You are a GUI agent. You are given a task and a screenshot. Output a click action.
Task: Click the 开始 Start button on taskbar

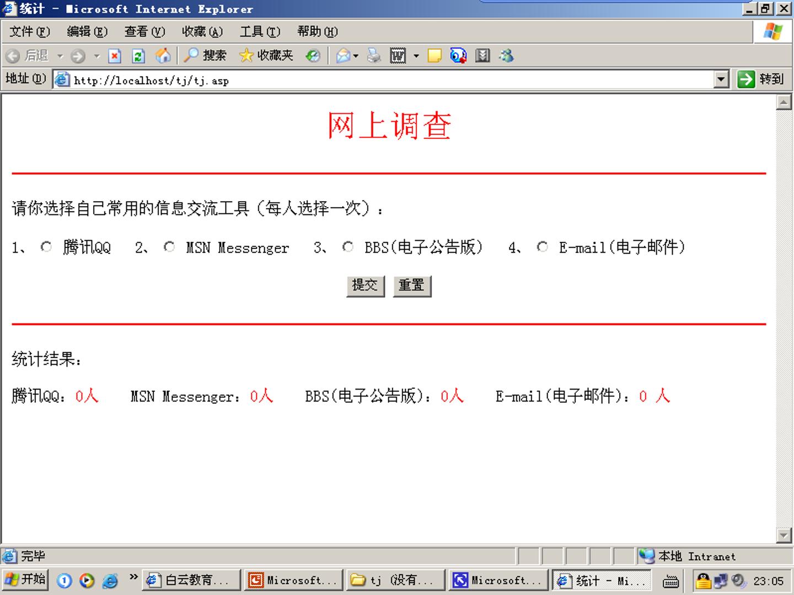pos(25,580)
